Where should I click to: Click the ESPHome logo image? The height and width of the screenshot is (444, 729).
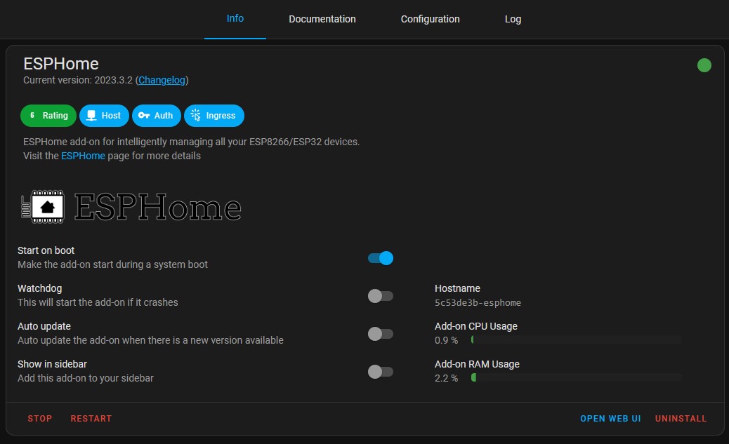point(131,207)
